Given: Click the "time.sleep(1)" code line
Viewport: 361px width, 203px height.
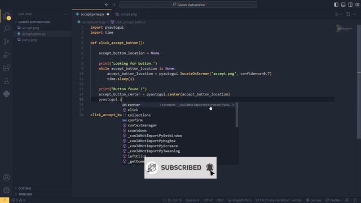Looking at the screenshot, I should 120,79.
